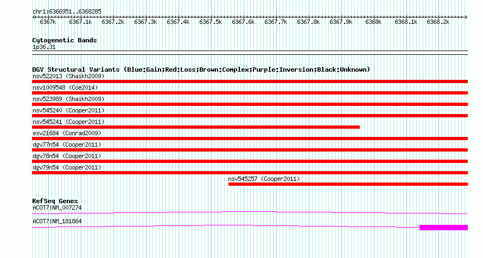Select the dgv79n54 (Cooper2011) label

(67, 167)
